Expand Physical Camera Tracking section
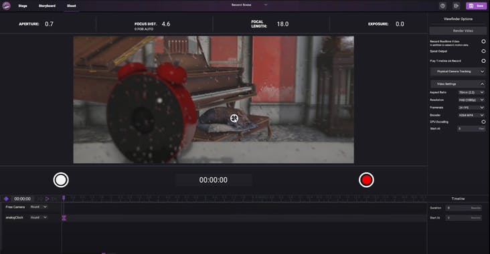The height and width of the screenshot is (254, 490). (x=458, y=72)
